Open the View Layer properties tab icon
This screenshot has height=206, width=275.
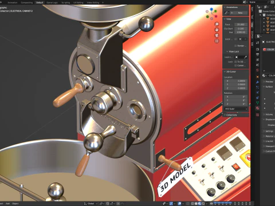pos(257,60)
